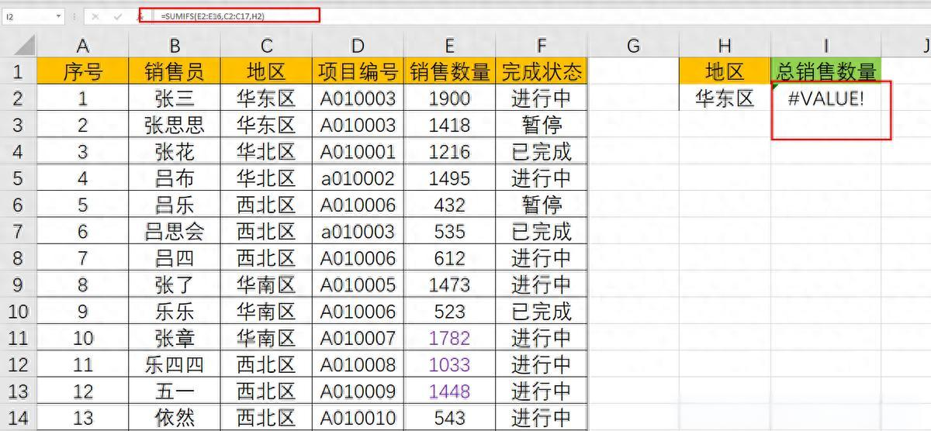This screenshot has height=431, width=931.
Task: Click the 完成状态 header cell
Action: click(x=542, y=72)
